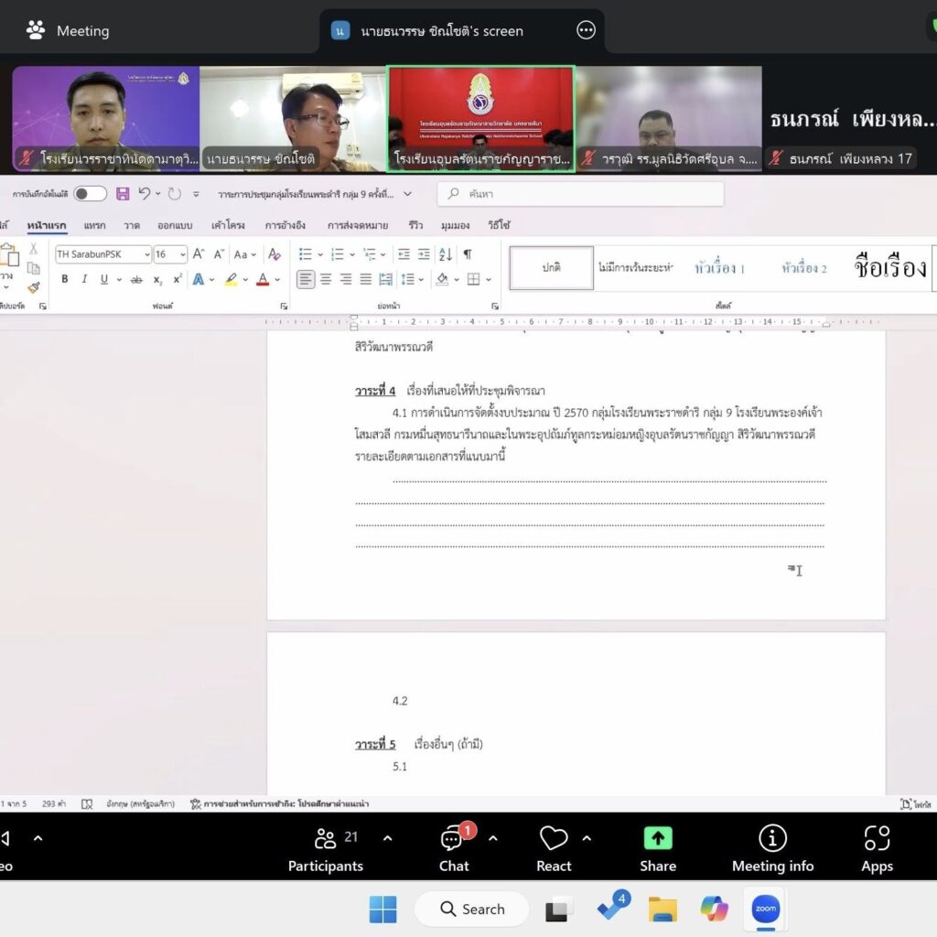This screenshot has height=937, width=937.
Task: Click the ค้นหา search box in Word
Action: click(x=581, y=194)
